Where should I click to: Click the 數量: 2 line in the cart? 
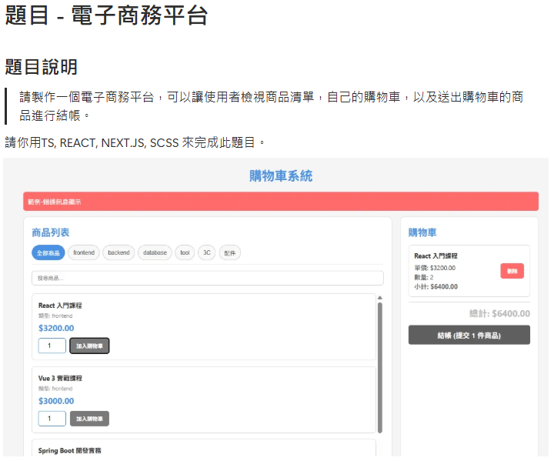(x=424, y=277)
